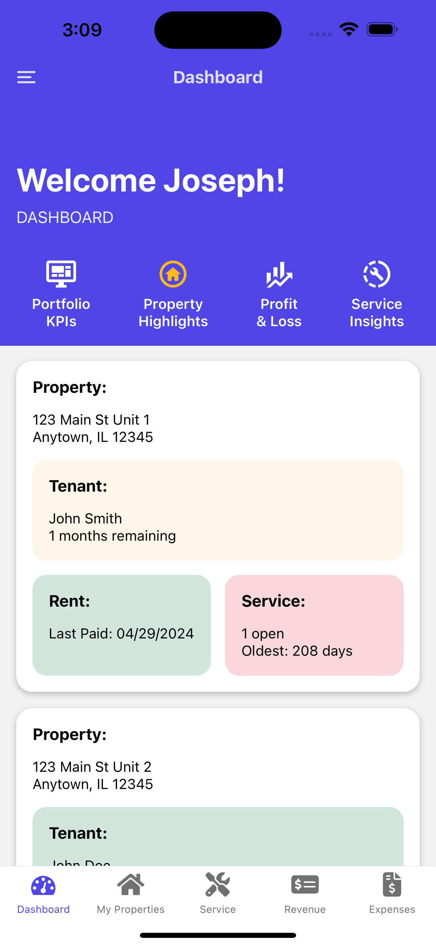Open the Rent Last Paid card

point(121,625)
